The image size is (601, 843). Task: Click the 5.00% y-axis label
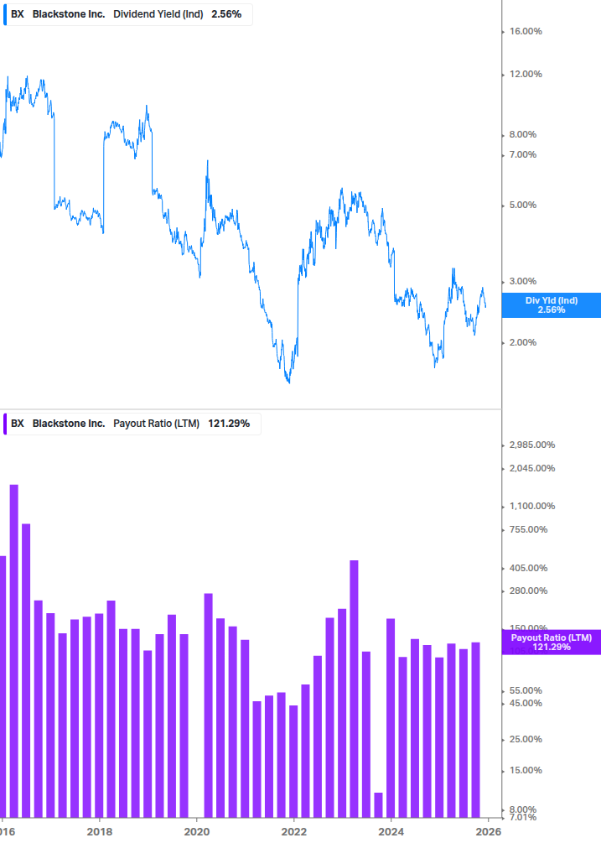coord(522,205)
